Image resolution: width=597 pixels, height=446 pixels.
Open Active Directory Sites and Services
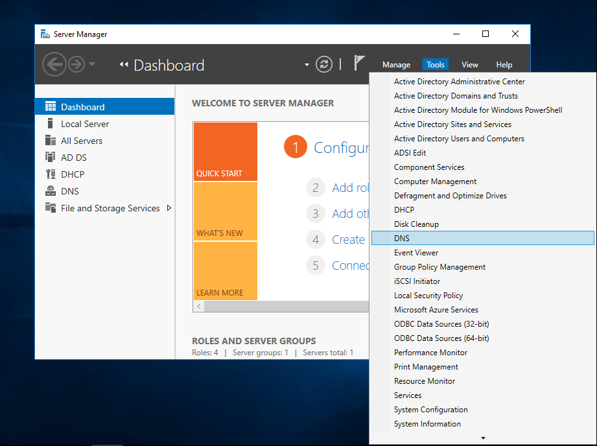pyautogui.click(x=482, y=124)
